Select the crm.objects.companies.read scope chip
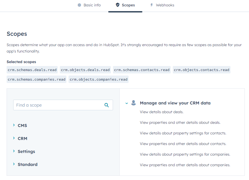 click(x=98, y=79)
